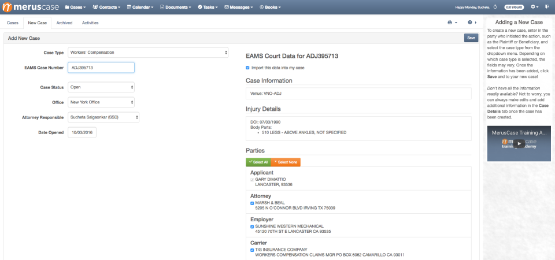
Task: Click the Select All parties button
Action: point(258,162)
